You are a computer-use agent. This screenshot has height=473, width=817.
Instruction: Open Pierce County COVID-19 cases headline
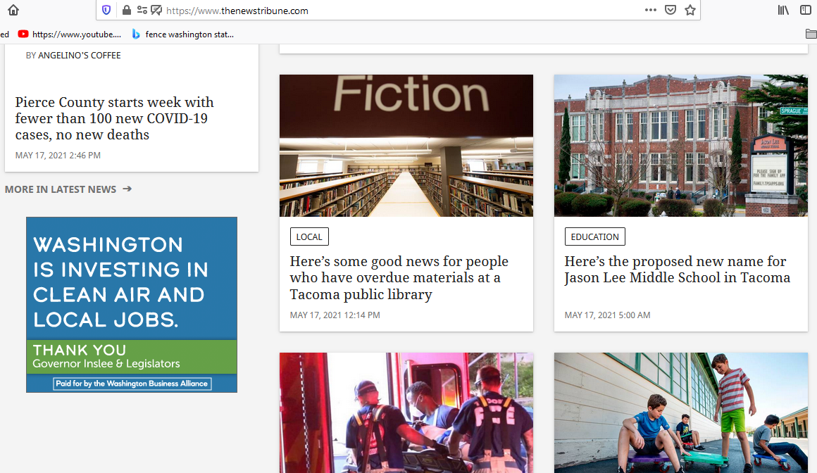[x=114, y=118]
